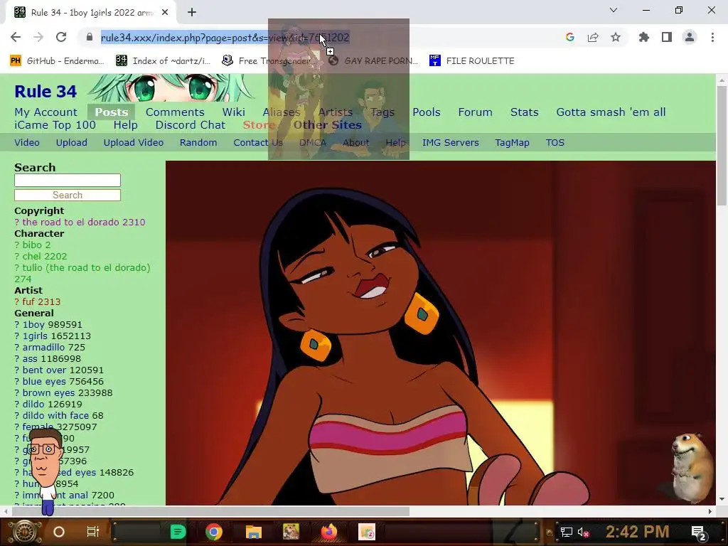Close the Rule 34 browser tab
Viewport: 728px width, 546px height.
pos(165,13)
